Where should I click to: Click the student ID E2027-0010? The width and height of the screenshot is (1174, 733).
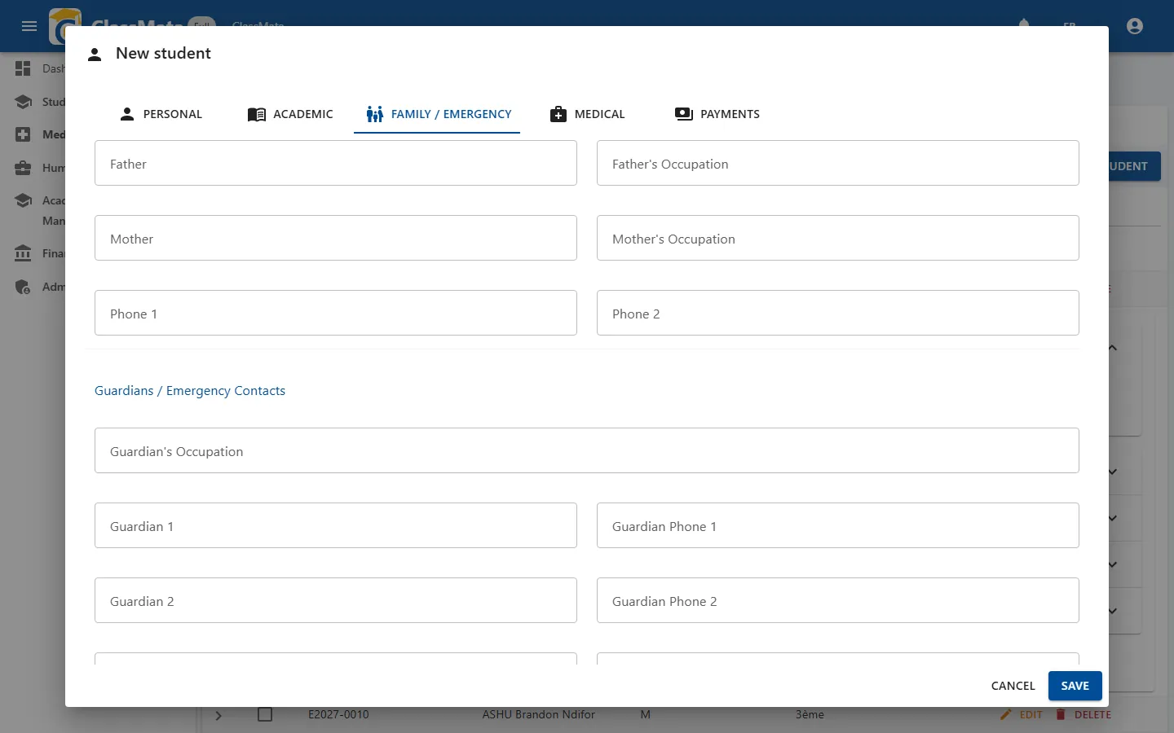point(338,714)
